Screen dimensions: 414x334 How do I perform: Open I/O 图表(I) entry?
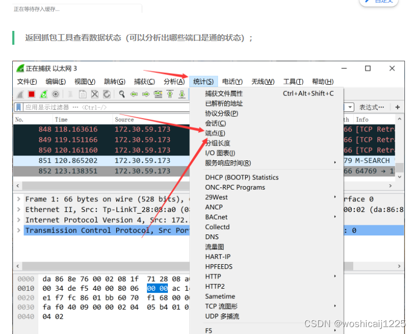(x=266, y=153)
